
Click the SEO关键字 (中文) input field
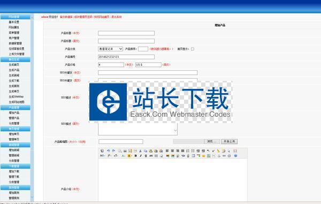(148, 72)
